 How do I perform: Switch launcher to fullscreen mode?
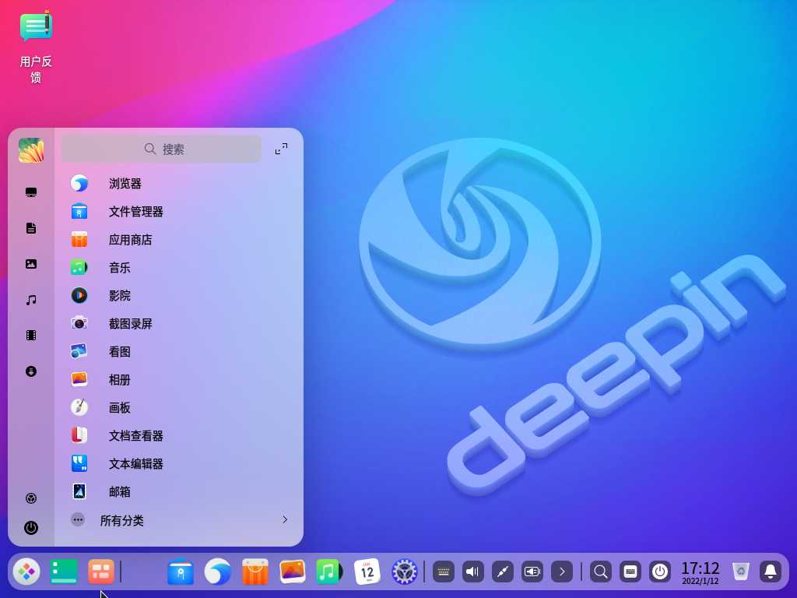[281, 149]
